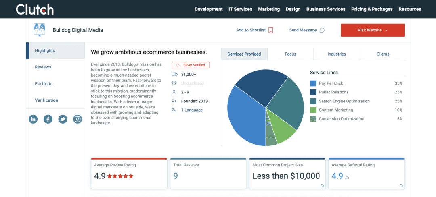Screen dimensions: 436x197
Task: Open the Business Services menu
Action: click(x=326, y=9)
